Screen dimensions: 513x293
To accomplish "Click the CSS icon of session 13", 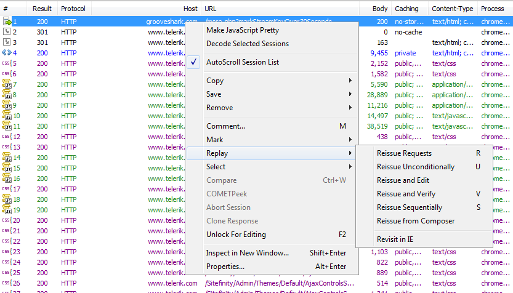I will (7, 147).
